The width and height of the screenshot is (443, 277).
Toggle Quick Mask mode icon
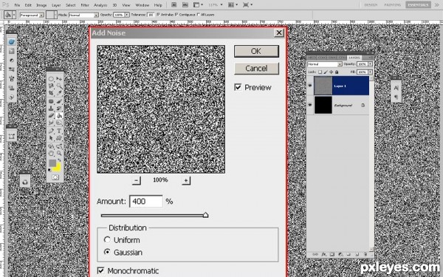[x=55, y=177]
